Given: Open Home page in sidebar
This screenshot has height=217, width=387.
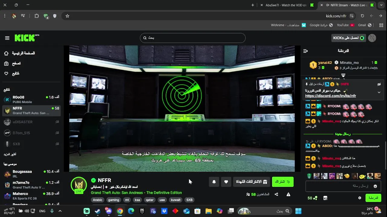Looking at the screenshot, I should coord(20,53).
